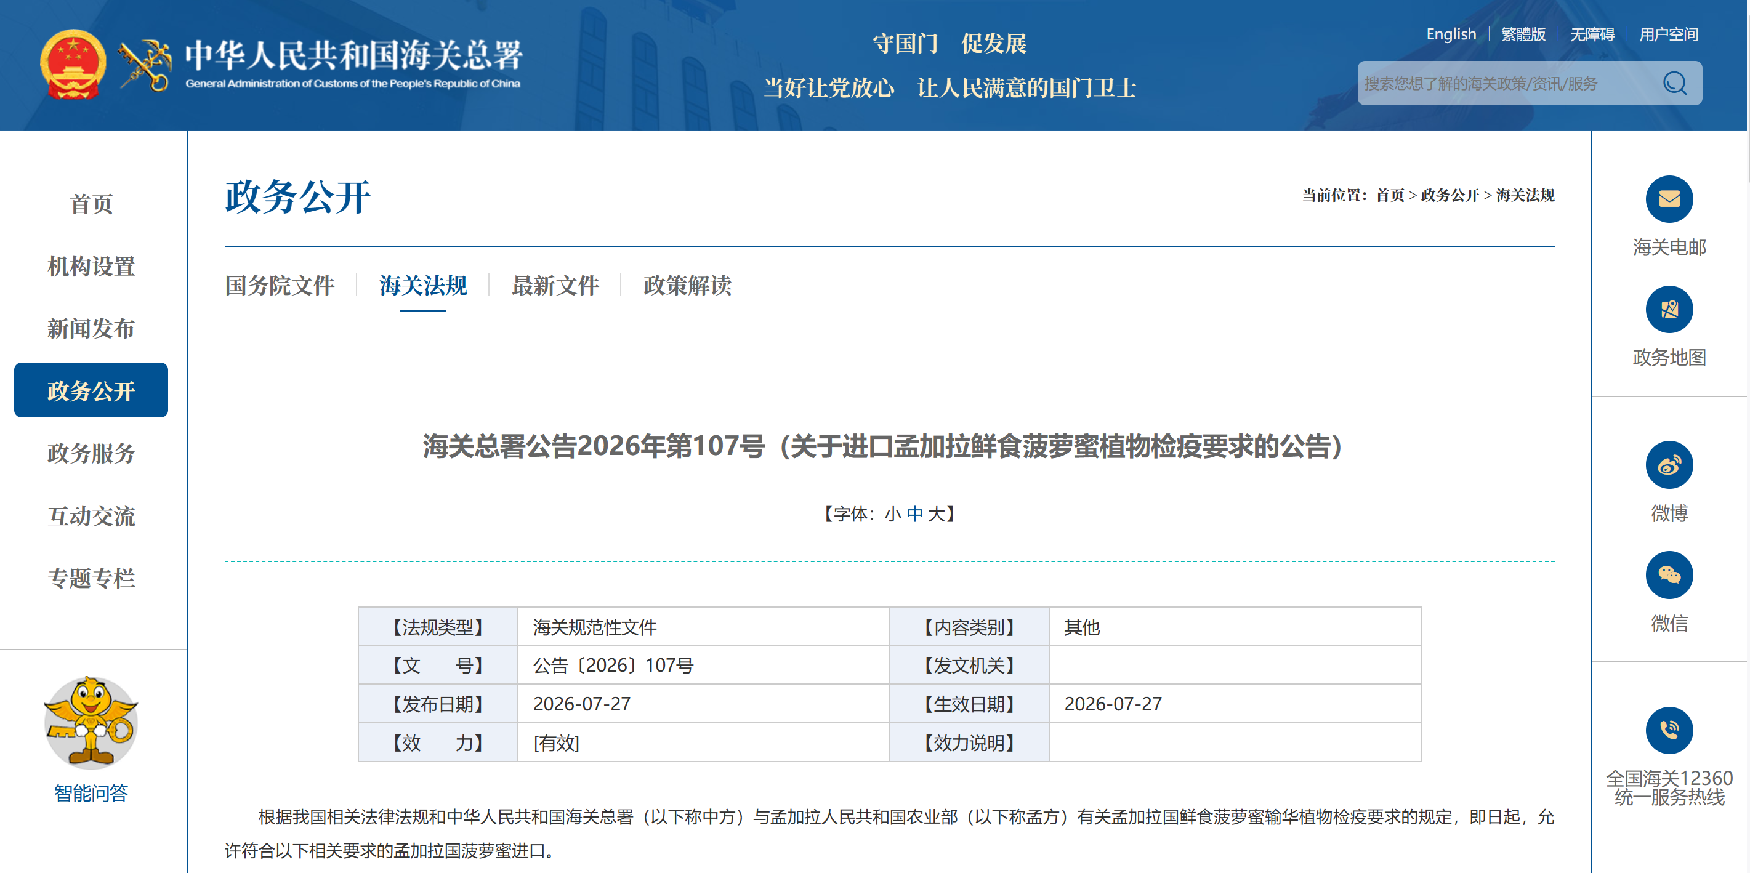Click the search magnifier icon
Image resolution: width=1750 pixels, height=873 pixels.
(x=1675, y=84)
